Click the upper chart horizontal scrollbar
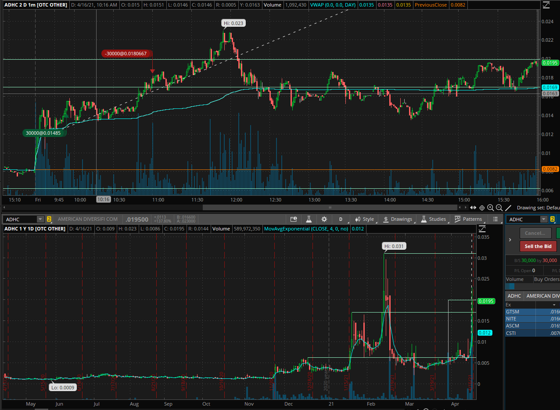Screen dimensions: 560x410 (x=330, y=208)
